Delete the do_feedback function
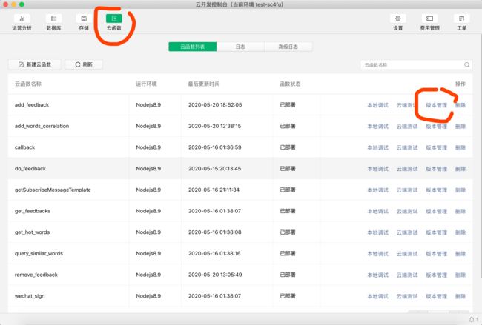Image resolution: width=482 pixels, height=325 pixels. 460,169
